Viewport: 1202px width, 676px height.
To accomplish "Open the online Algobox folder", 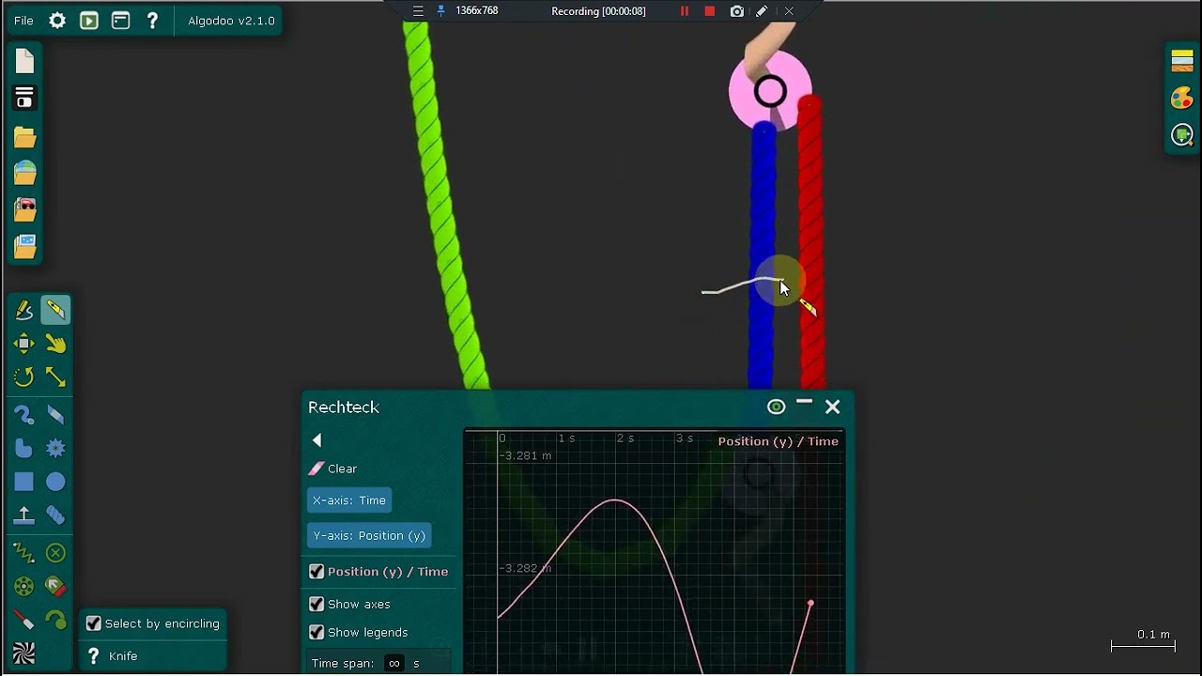I will click(24, 174).
